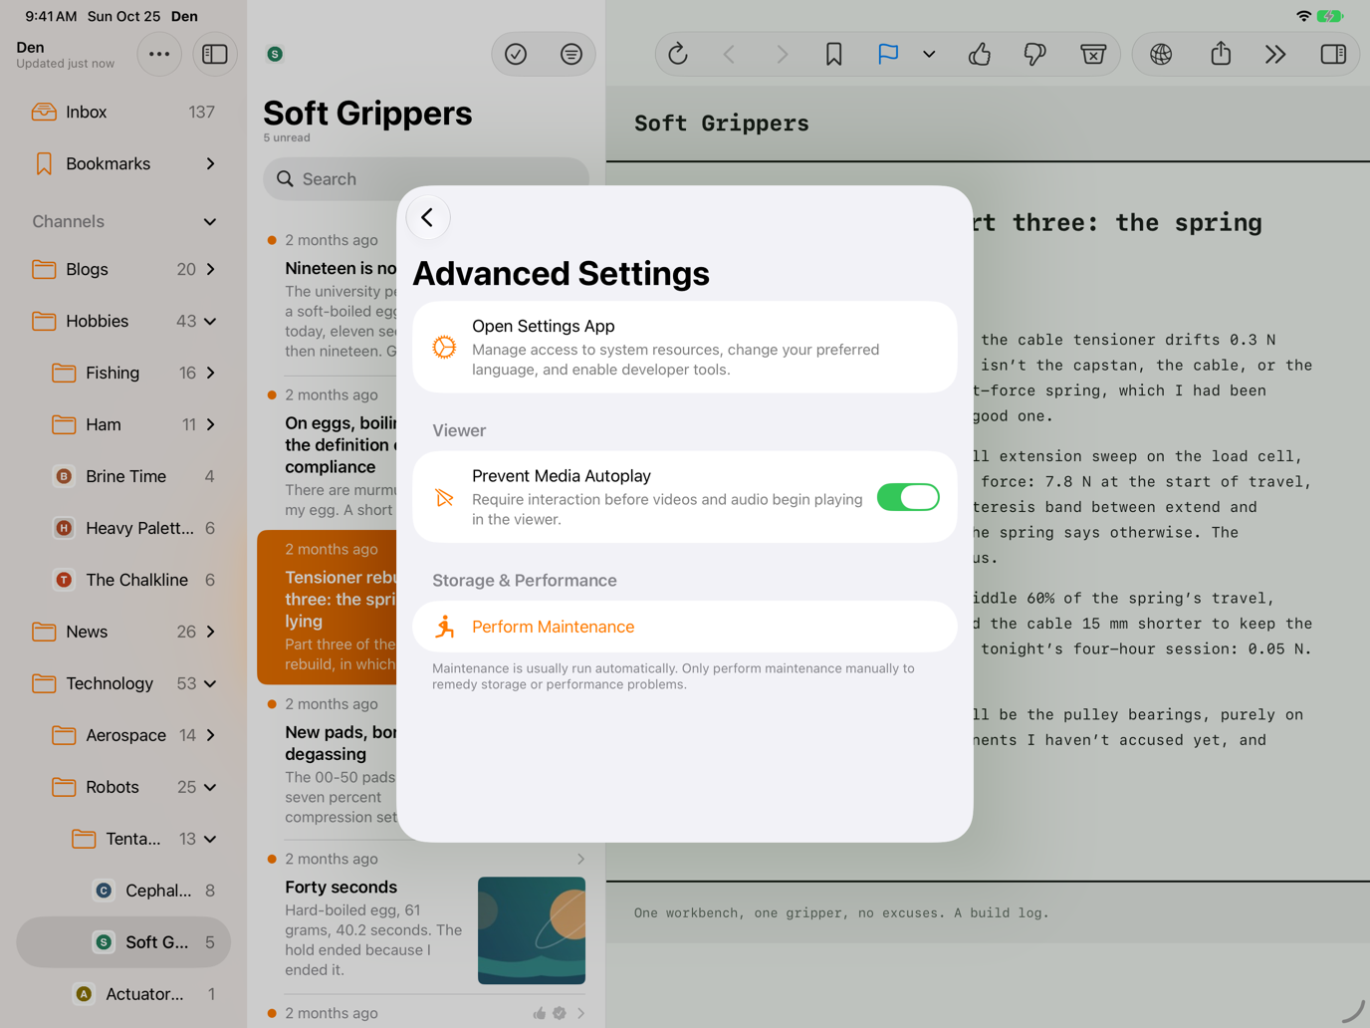Select the Actuator... feed
The width and height of the screenshot is (1370, 1028).
(123, 994)
